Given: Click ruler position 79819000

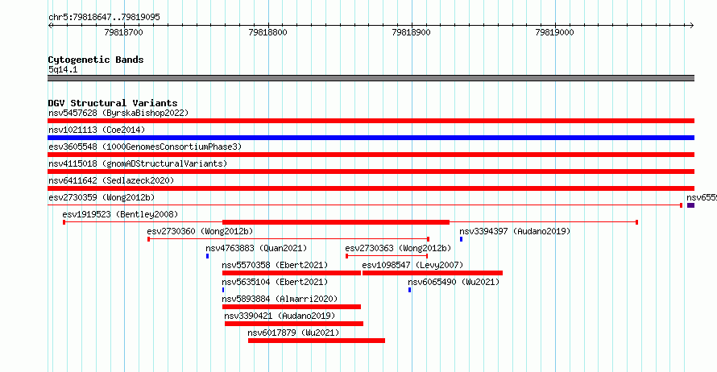Looking at the screenshot, I should click(x=554, y=32).
